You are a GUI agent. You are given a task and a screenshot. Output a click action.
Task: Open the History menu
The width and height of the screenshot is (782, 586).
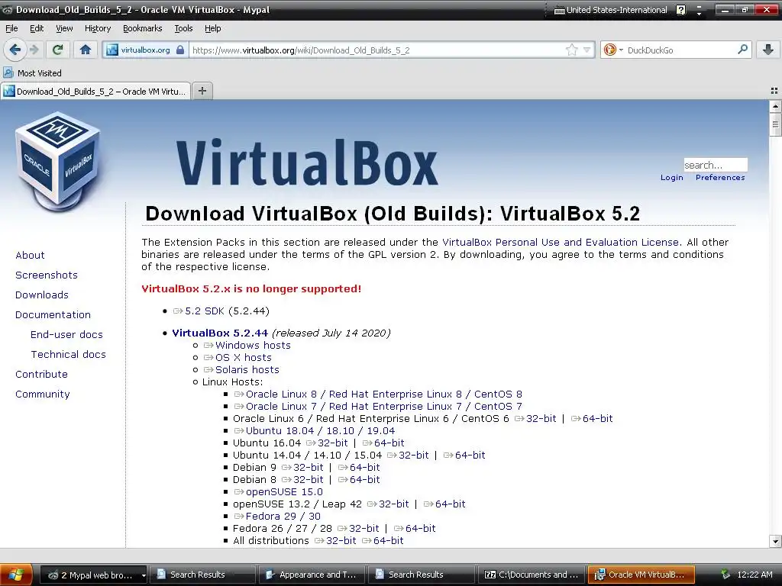[x=98, y=28]
